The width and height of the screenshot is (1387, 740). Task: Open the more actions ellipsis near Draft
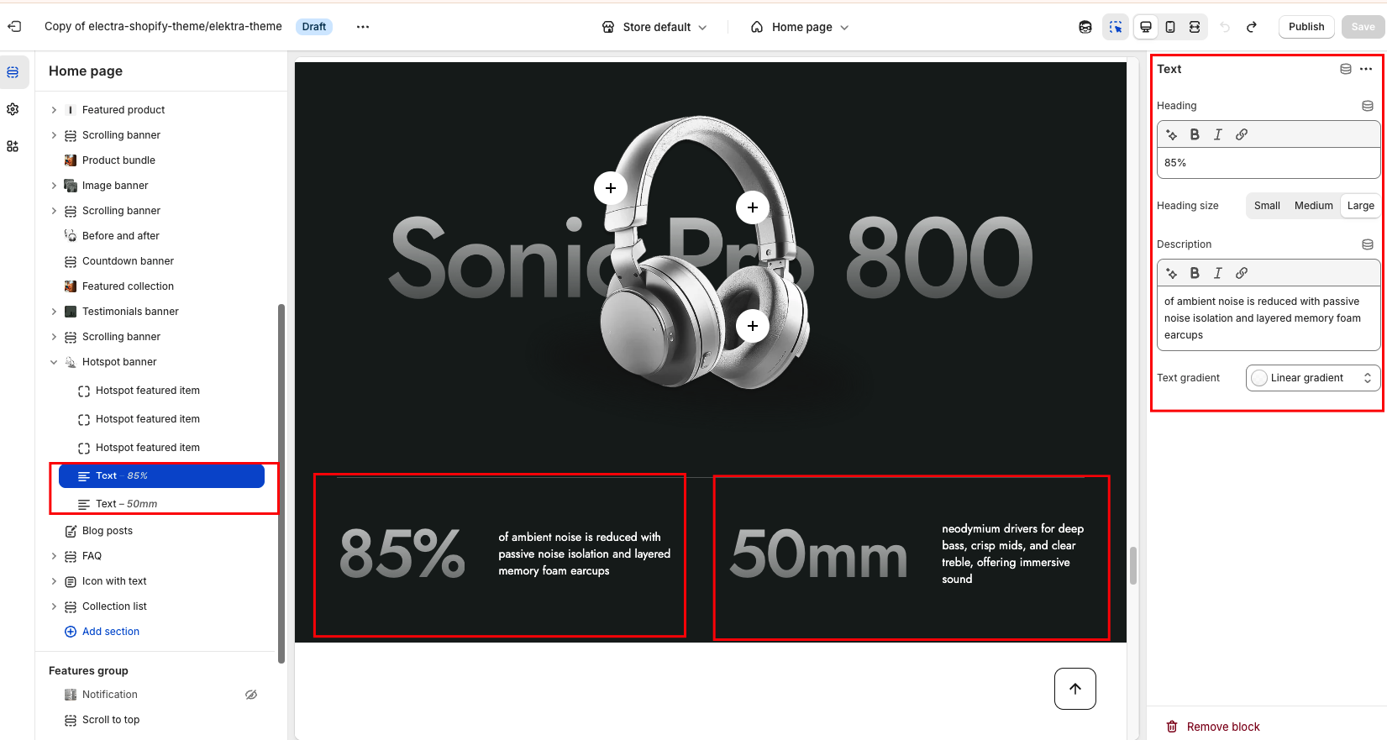point(363,27)
